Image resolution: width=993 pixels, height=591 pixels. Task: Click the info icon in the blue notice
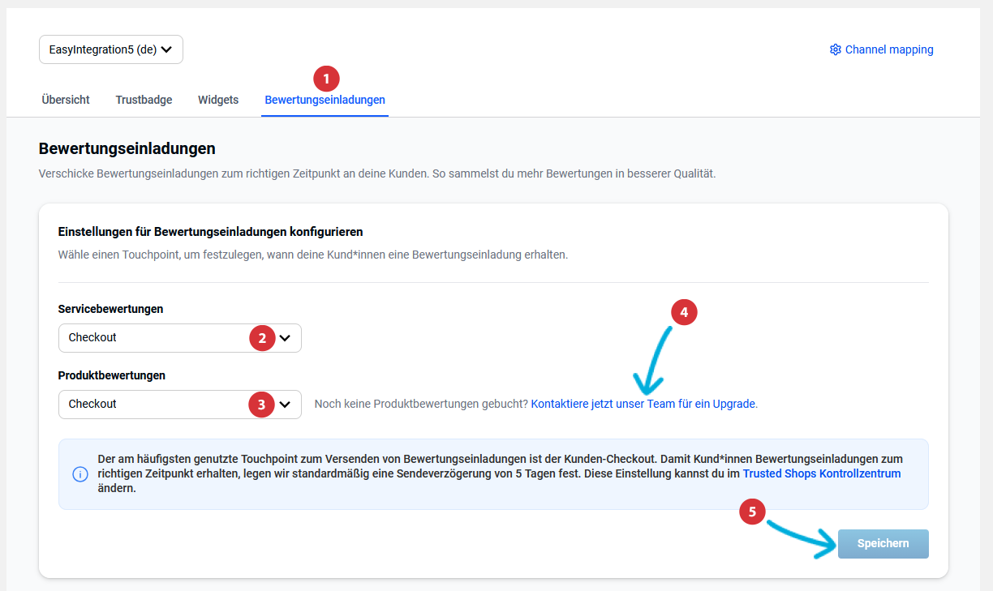pos(80,474)
